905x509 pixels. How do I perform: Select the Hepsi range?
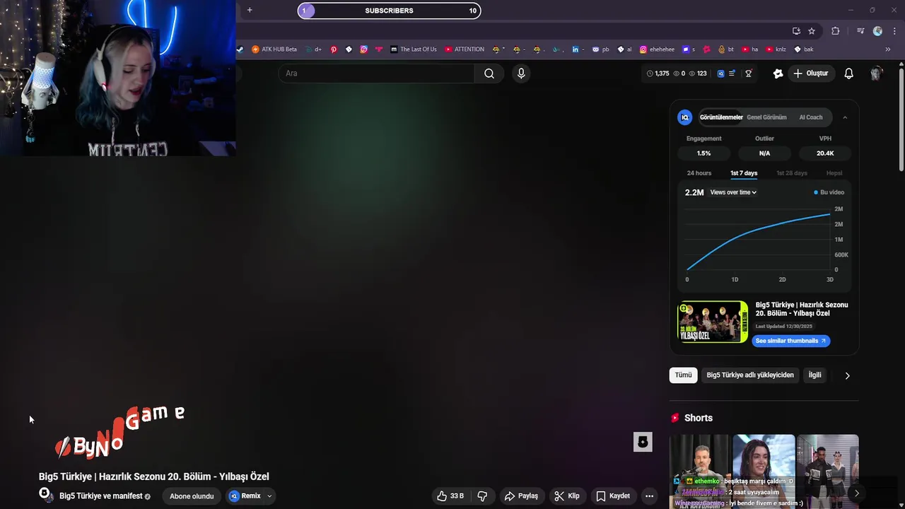pos(834,173)
